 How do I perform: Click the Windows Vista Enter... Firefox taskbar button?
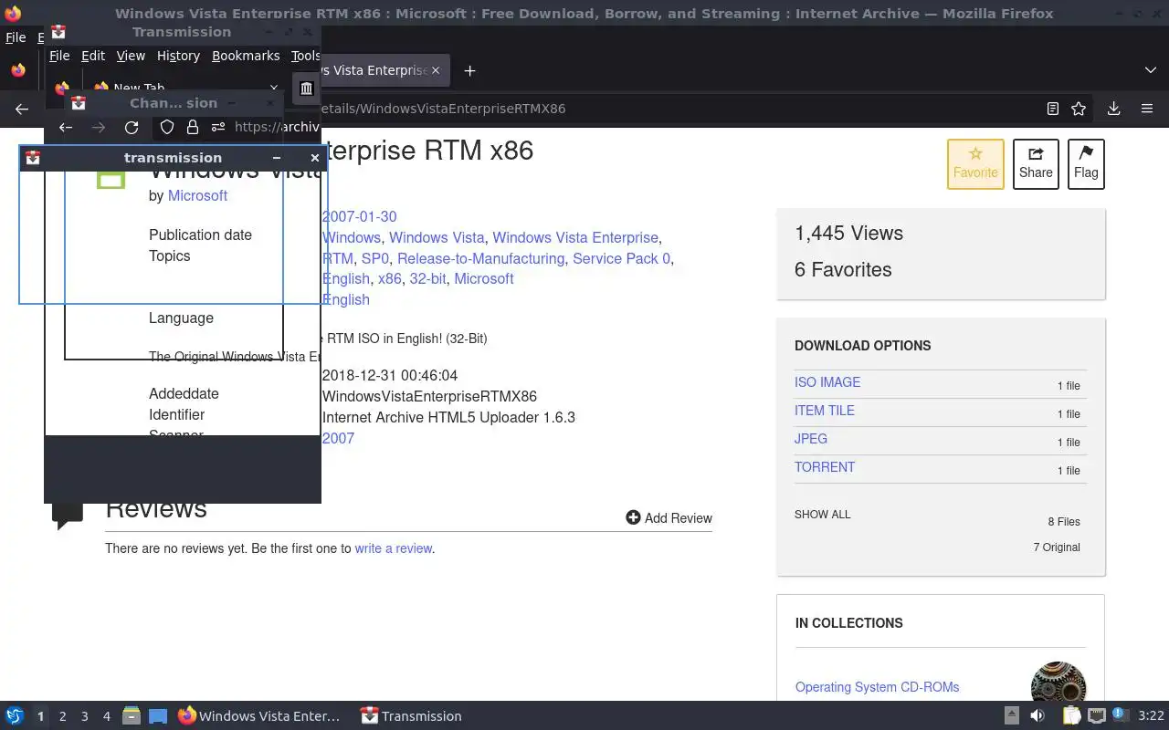coord(259,716)
